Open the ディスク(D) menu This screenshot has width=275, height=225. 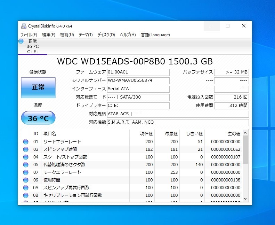(x=106, y=35)
